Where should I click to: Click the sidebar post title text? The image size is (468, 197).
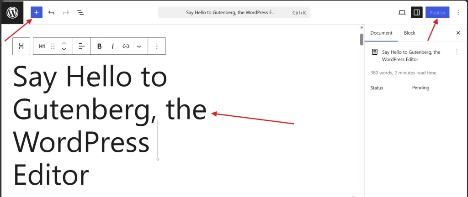[411, 56]
